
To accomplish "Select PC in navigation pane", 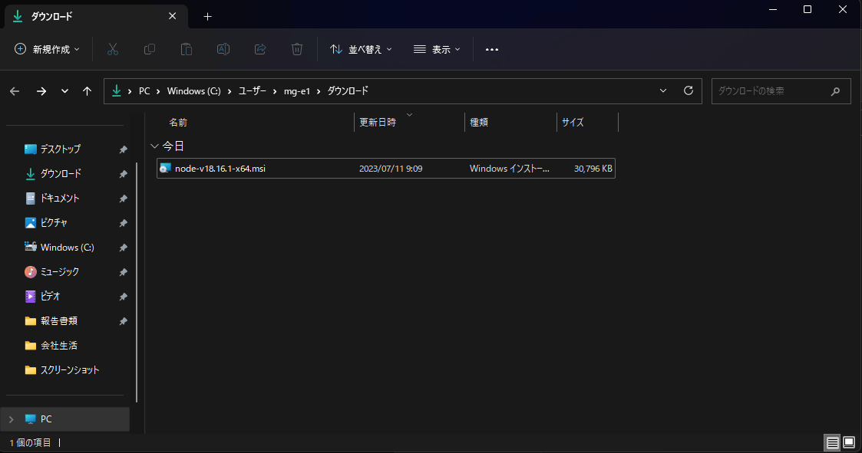I will point(65,419).
